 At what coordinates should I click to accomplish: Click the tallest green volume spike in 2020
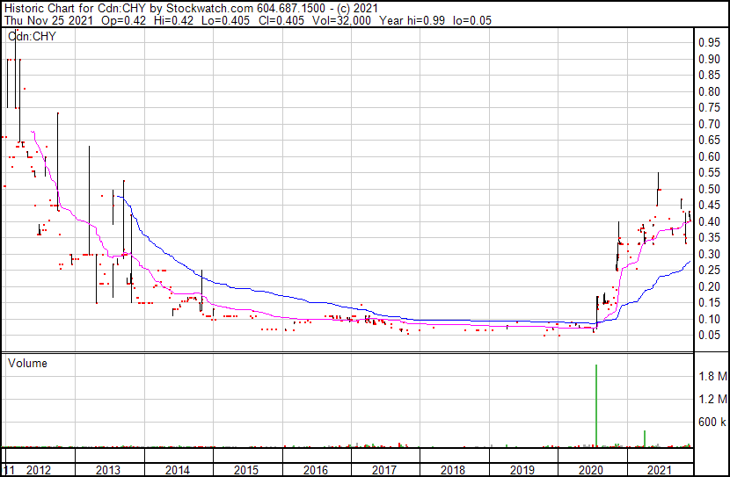[596, 404]
